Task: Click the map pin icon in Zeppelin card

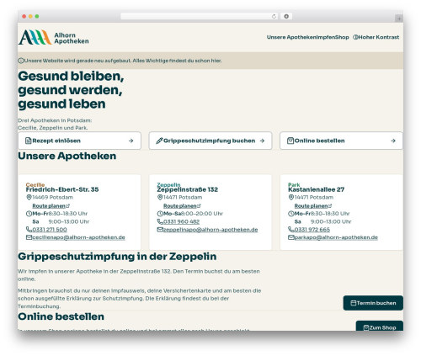Action: [160, 198]
